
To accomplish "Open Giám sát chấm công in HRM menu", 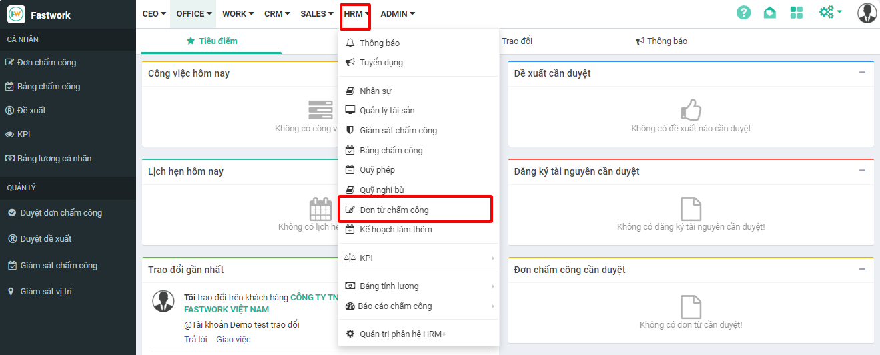I will coord(398,131).
